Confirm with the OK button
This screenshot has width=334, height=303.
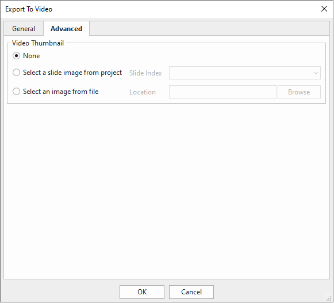142,292
